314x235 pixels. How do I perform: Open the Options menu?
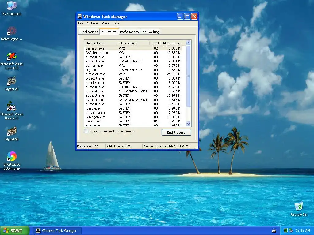pyautogui.click(x=93, y=23)
